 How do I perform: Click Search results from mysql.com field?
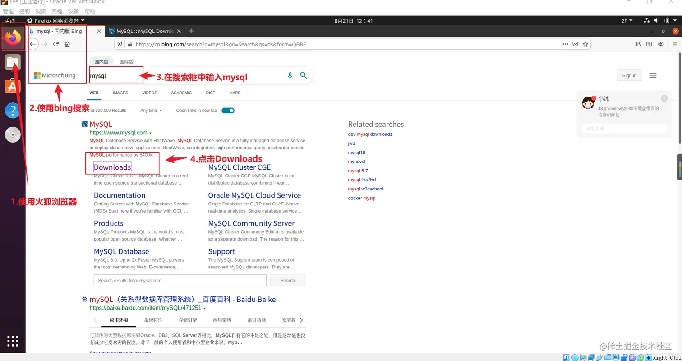pos(180,280)
